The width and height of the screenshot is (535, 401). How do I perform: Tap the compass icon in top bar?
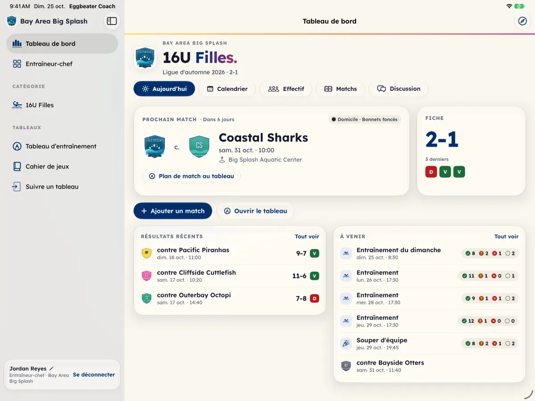tap(523, 21)
